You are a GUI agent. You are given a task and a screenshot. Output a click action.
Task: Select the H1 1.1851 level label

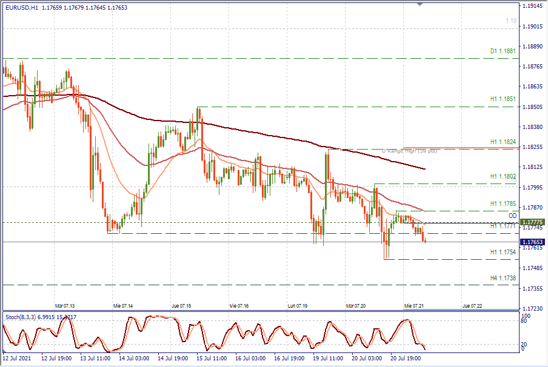click(503, 99)
